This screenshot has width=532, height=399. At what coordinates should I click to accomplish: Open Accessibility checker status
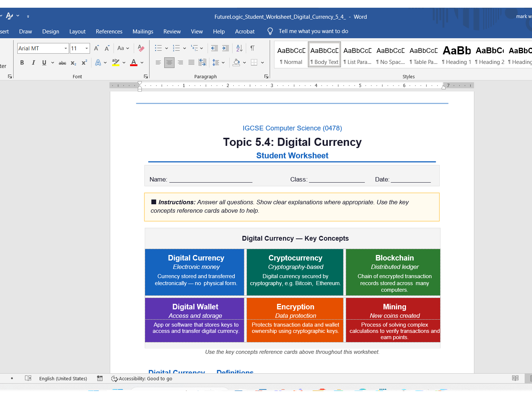pos(142,378)
